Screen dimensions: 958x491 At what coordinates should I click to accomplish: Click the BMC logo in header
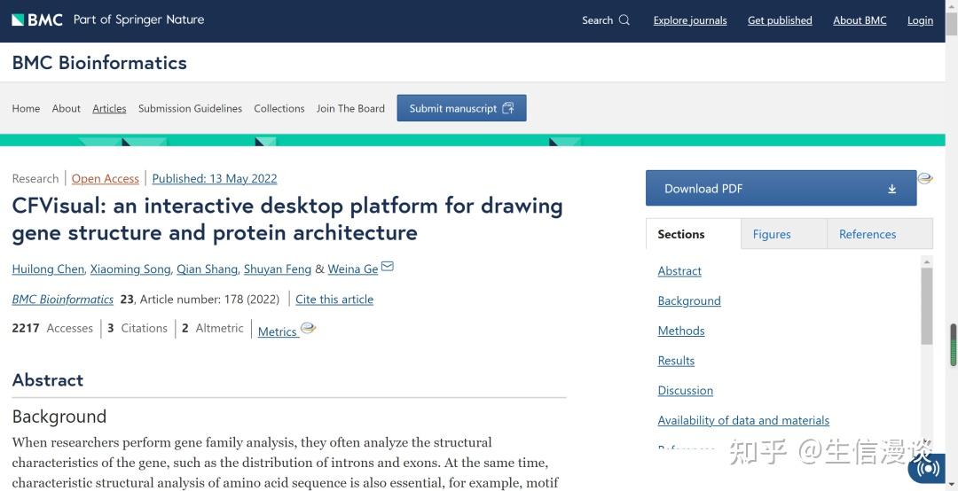(x=36, y=20)
